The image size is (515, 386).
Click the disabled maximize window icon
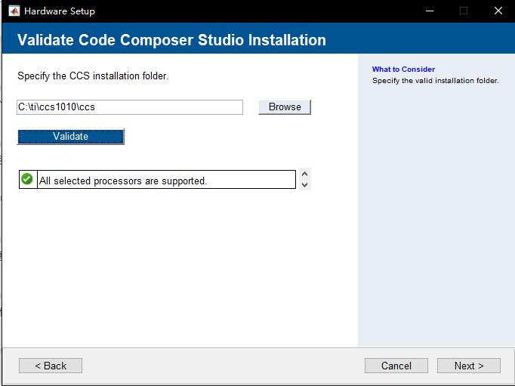(x=464, y=11)
